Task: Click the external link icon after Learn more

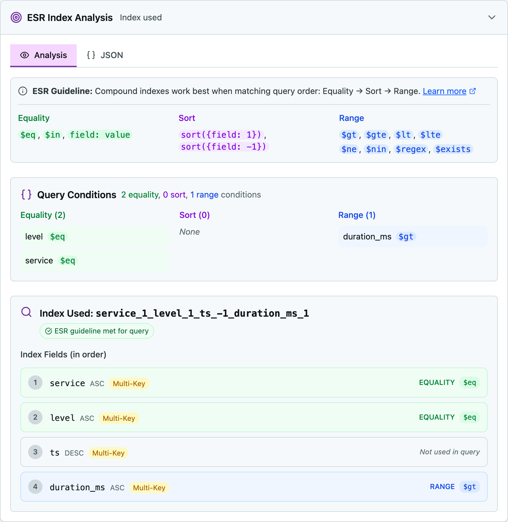Action: pos(473,91)
